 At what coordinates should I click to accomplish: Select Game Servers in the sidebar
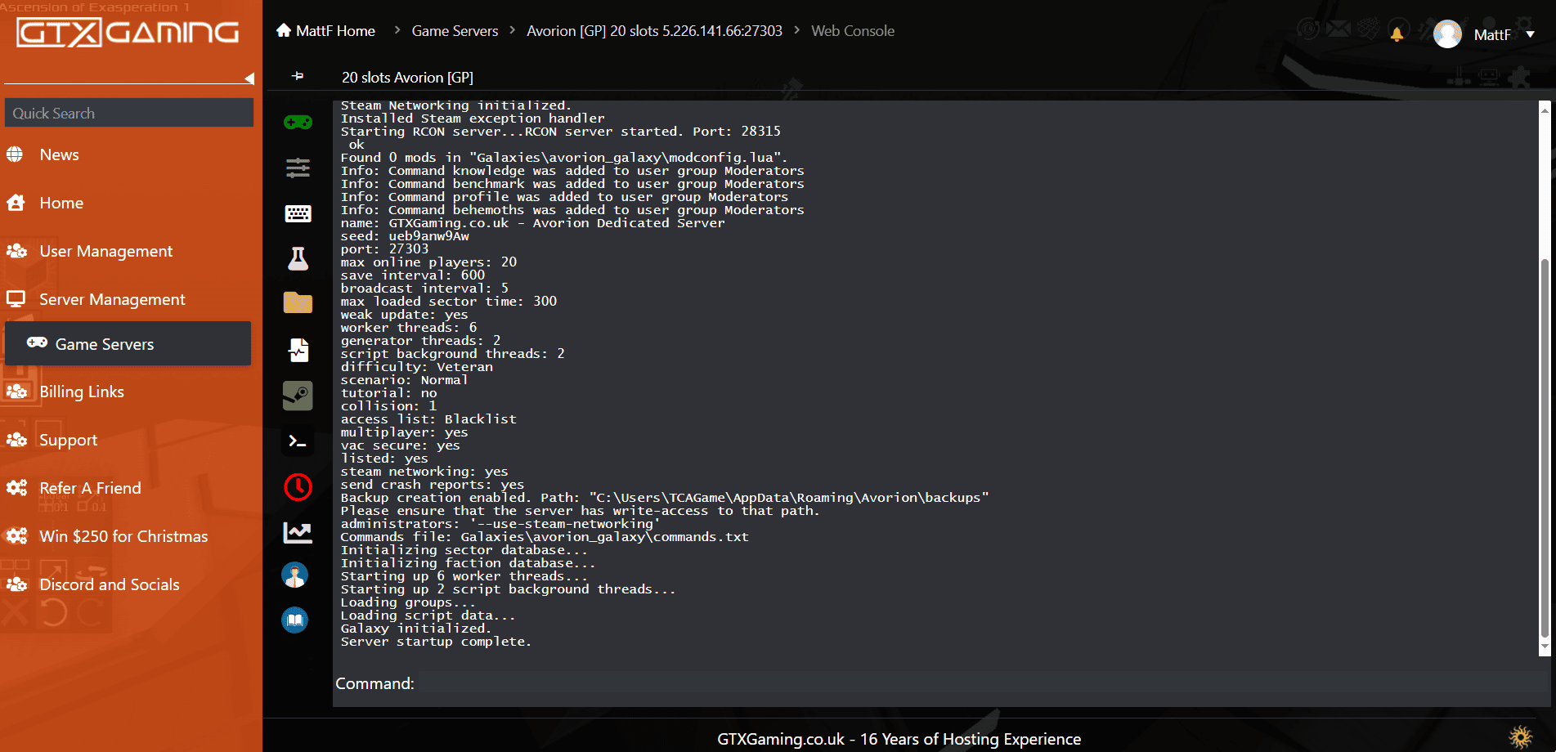(105, 344)
